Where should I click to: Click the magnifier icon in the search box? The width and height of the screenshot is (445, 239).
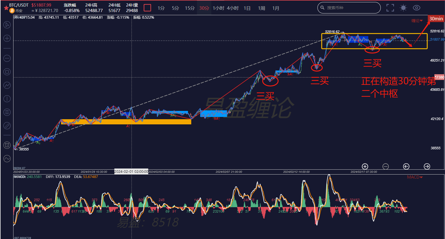click(323, 8)
